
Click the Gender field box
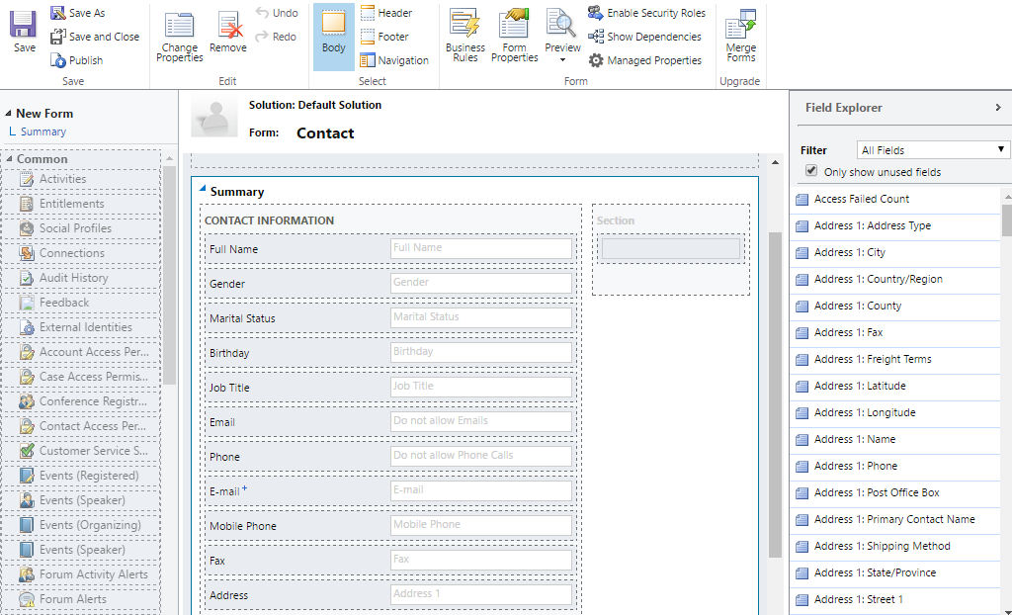[481, 283]
